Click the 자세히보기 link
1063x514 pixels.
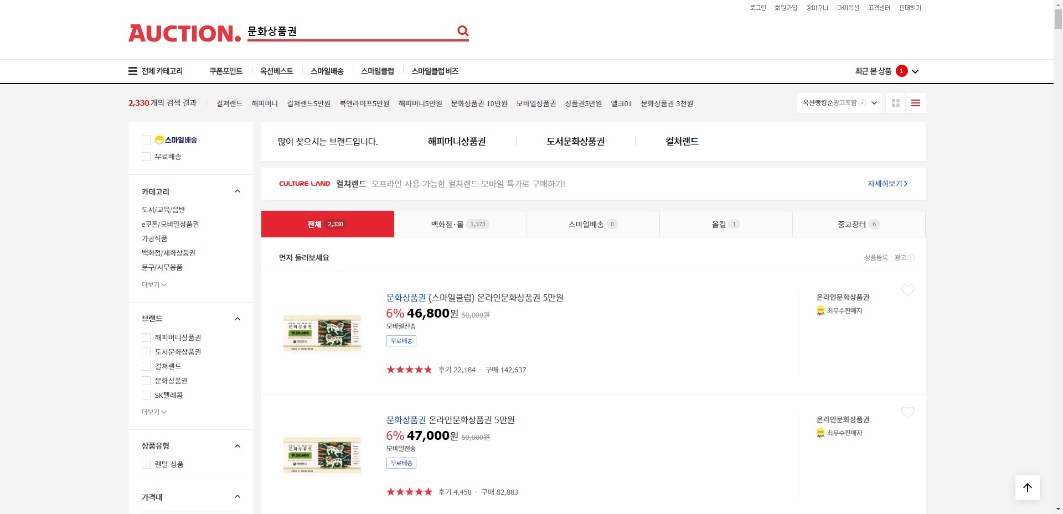pos(887,184)
